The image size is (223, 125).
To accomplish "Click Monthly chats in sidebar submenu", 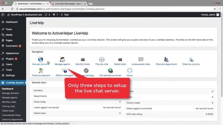I will pyautogui.click(x=9, y=102).
